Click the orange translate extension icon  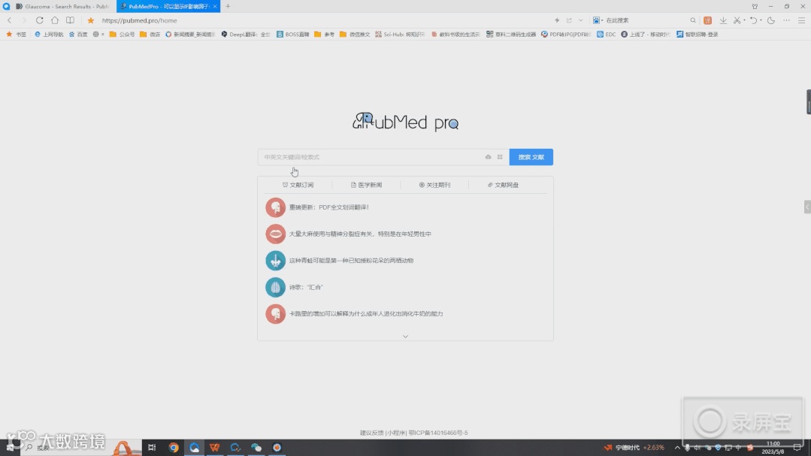(x=707, y=20)
